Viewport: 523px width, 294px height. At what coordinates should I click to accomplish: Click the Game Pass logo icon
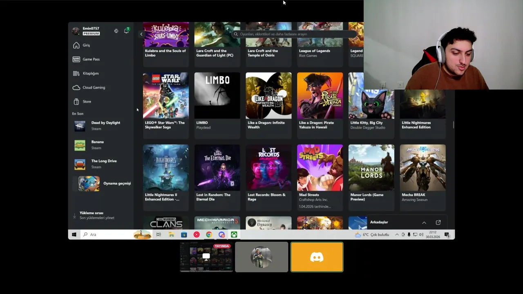coord(76,59)
